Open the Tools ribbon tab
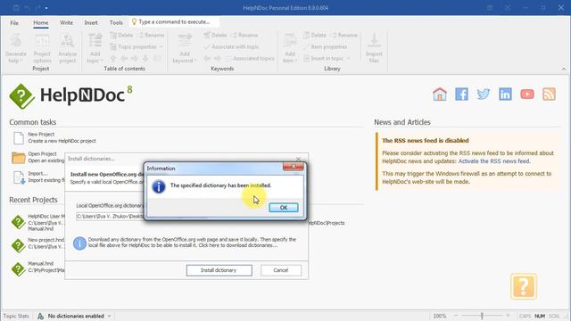571x321 pixels. (116, 22)
